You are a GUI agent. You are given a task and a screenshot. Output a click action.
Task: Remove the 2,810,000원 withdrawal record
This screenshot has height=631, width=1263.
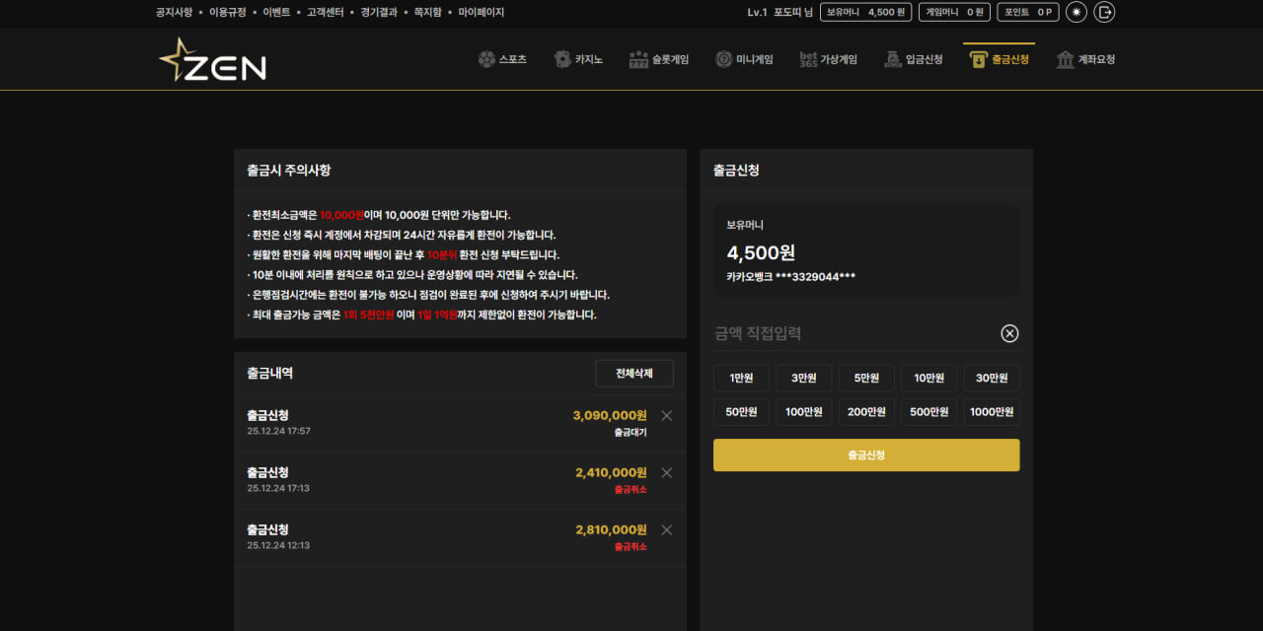click(x=666, y=529)
